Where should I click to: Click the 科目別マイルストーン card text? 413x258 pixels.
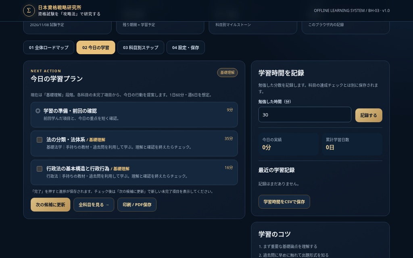coord(233,25)
